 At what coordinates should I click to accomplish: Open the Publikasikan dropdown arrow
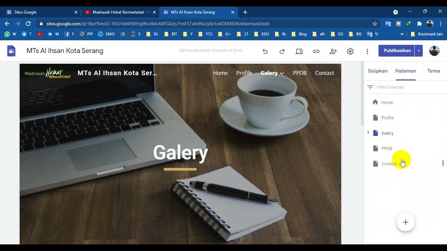(419, 51)
